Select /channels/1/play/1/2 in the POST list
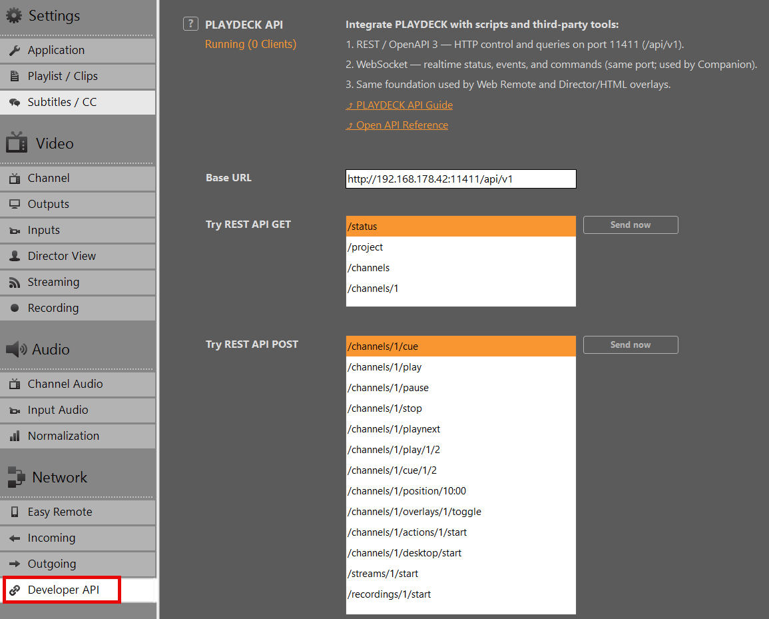This screenshot has width=769, height=619. (x=461, y=449)
